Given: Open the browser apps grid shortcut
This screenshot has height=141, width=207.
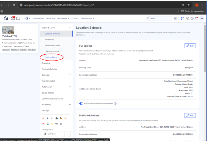Looking at the screenshot, I should [x=2, y=11].
